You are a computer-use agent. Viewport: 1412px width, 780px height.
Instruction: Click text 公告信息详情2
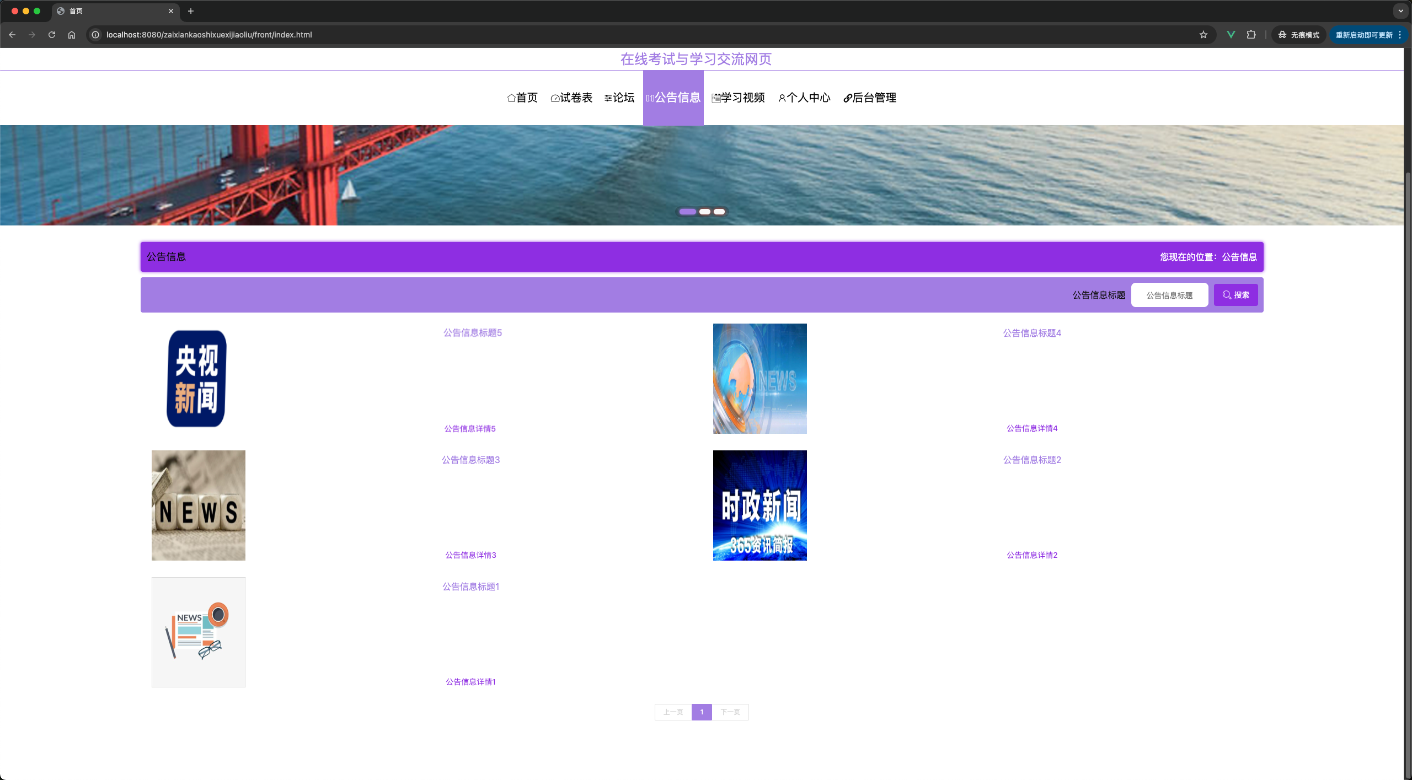pos(1032,555)
